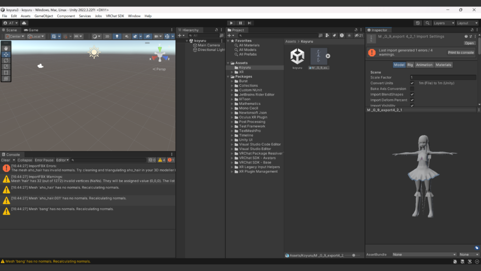This screenshot has height=271, width=481.
Task: Switch to the Rig tab in Inspector
Action: point(410,65)
